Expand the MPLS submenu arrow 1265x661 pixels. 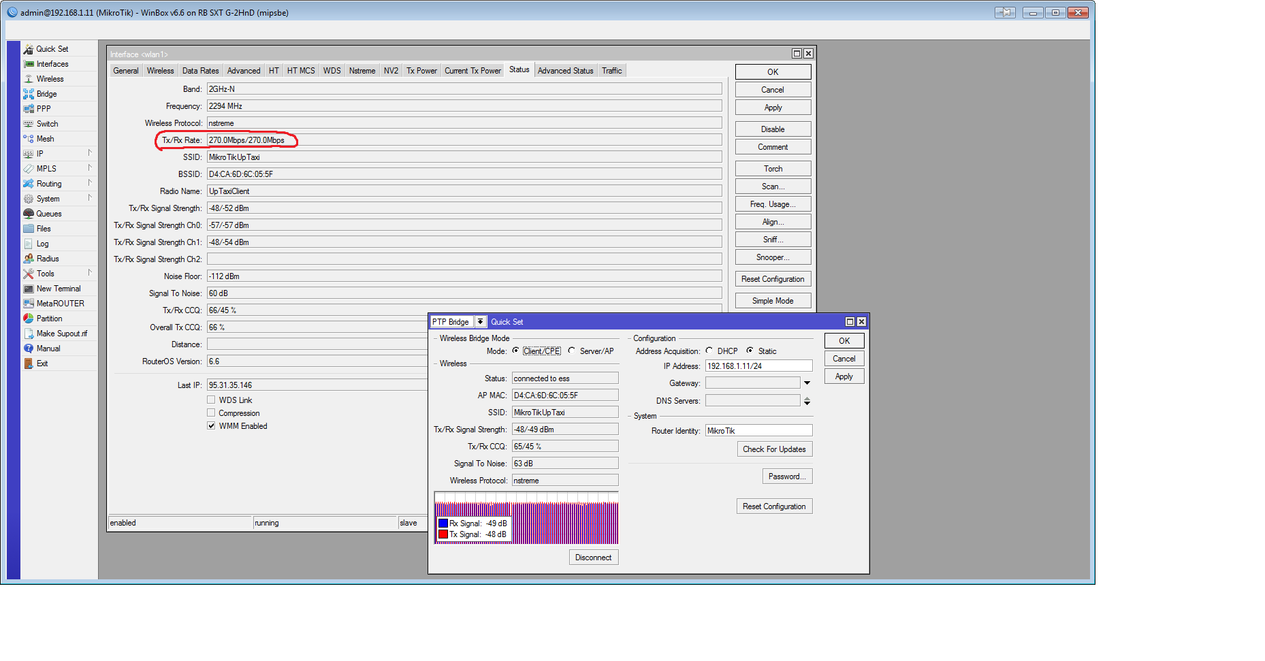(89, 168)
